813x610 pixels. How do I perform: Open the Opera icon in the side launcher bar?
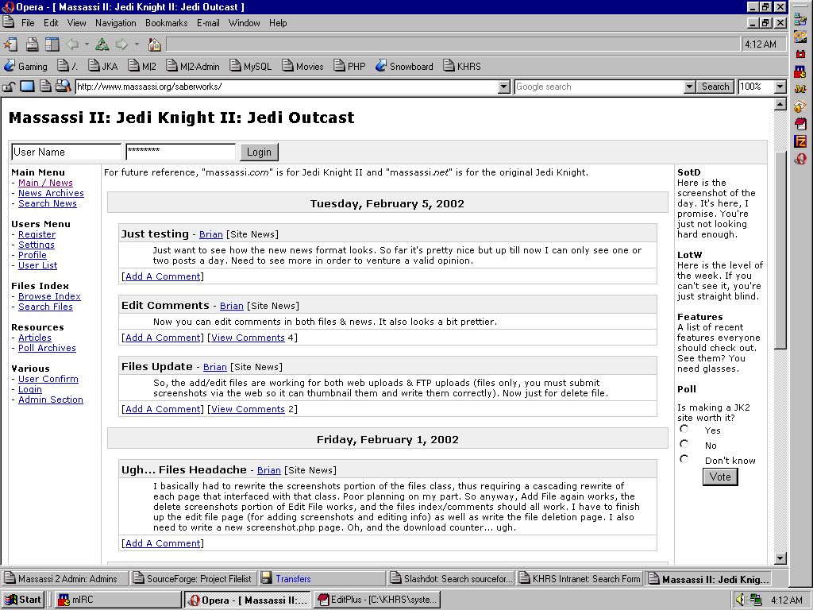[800, 159]
